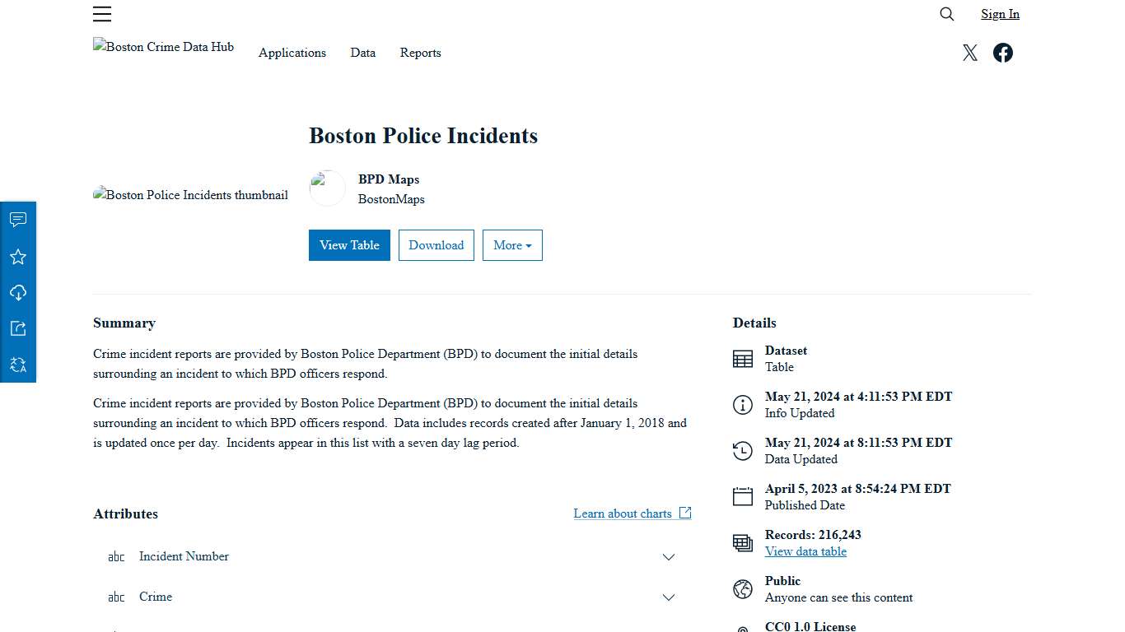Click the View Table button
Image resolution: width=1125 pixels, height=632 pixels.
tap(349, 244)
